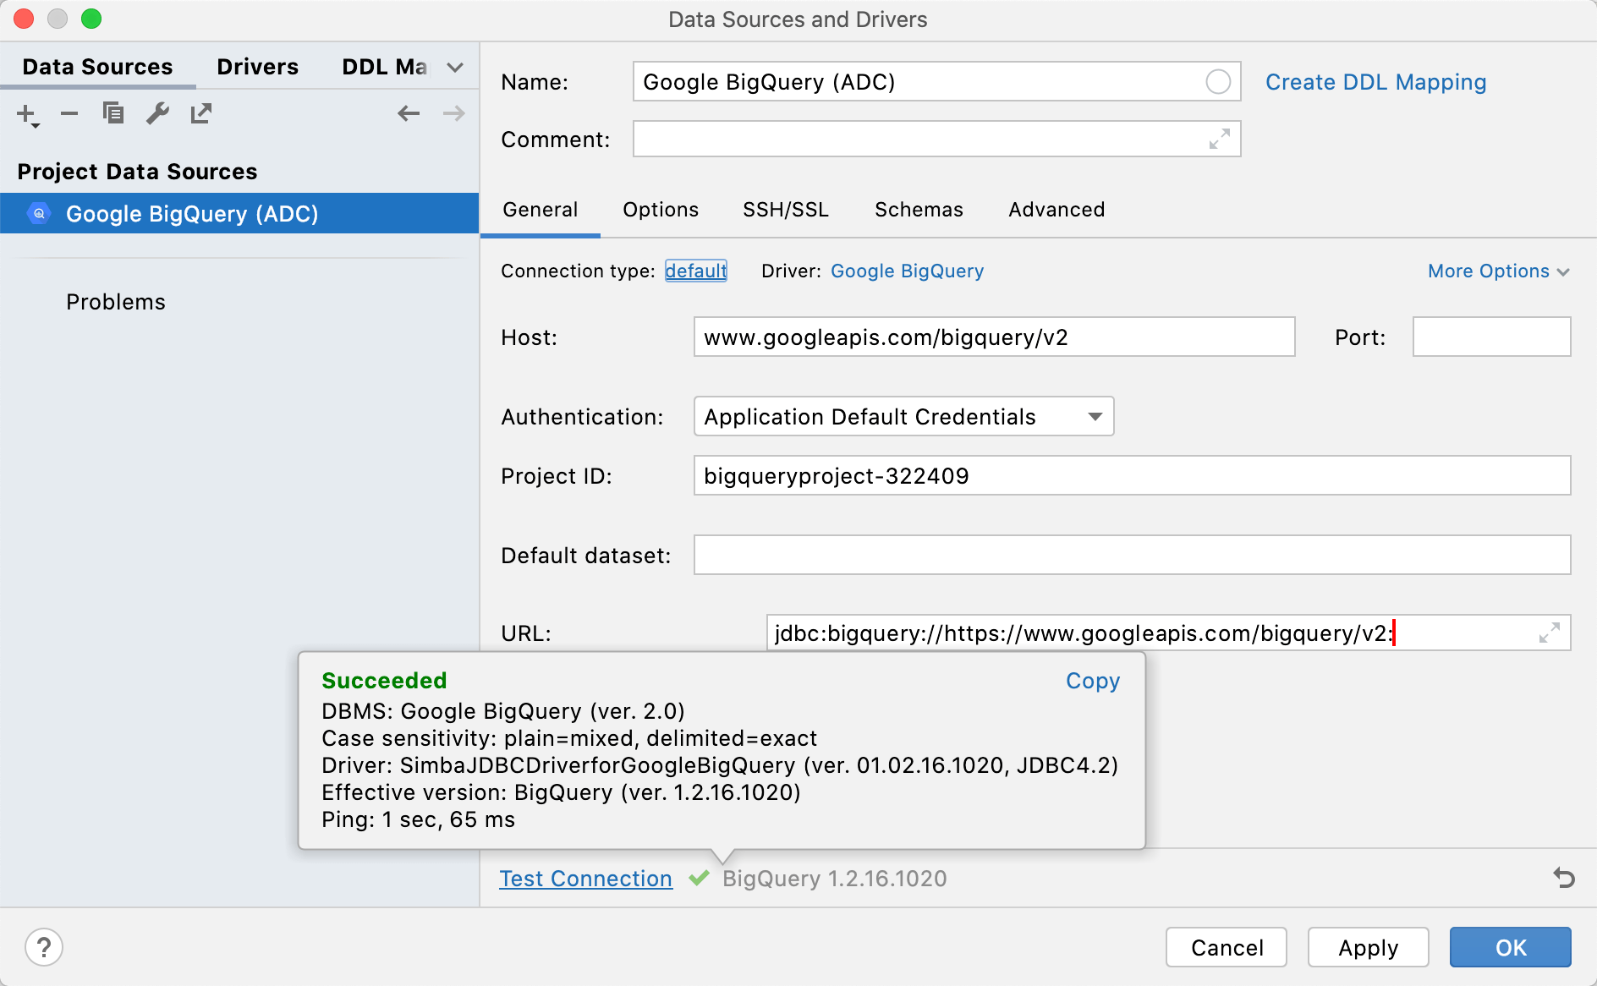Click Create DDL Mapping
Screen dimensions: 1597x986
(x=1375, y=82)
